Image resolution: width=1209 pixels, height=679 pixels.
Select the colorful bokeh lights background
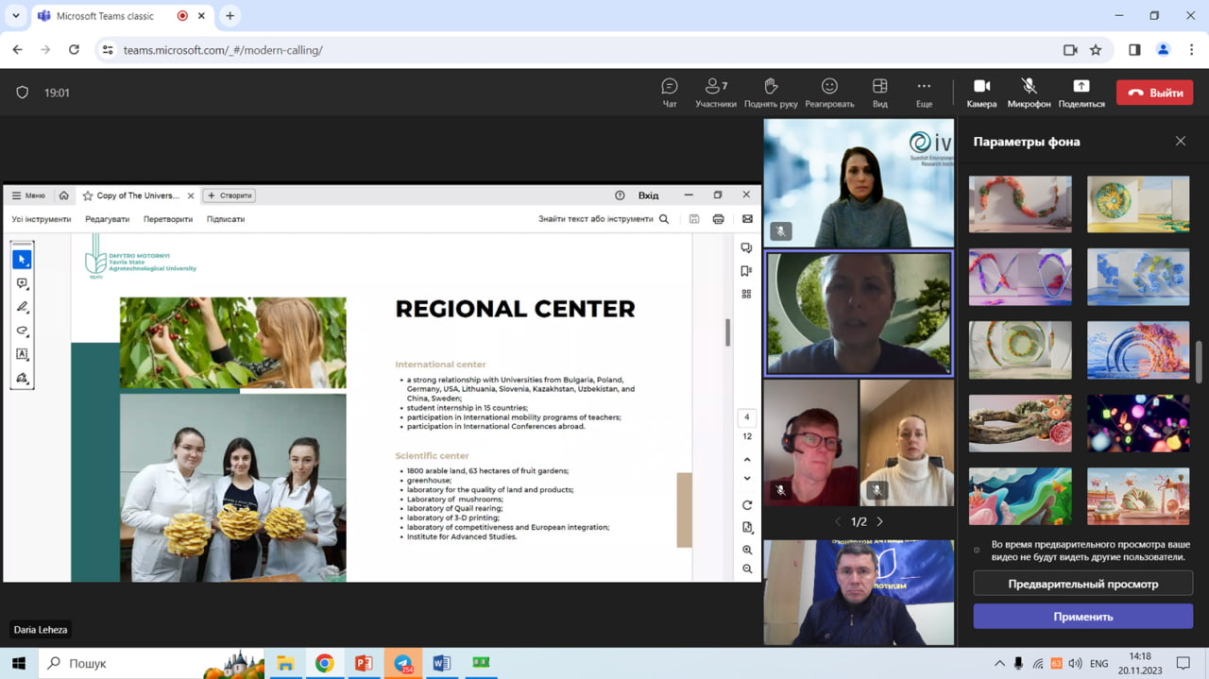click(x=1138, y=423)
